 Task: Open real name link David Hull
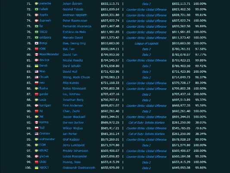tap(70, 71)
